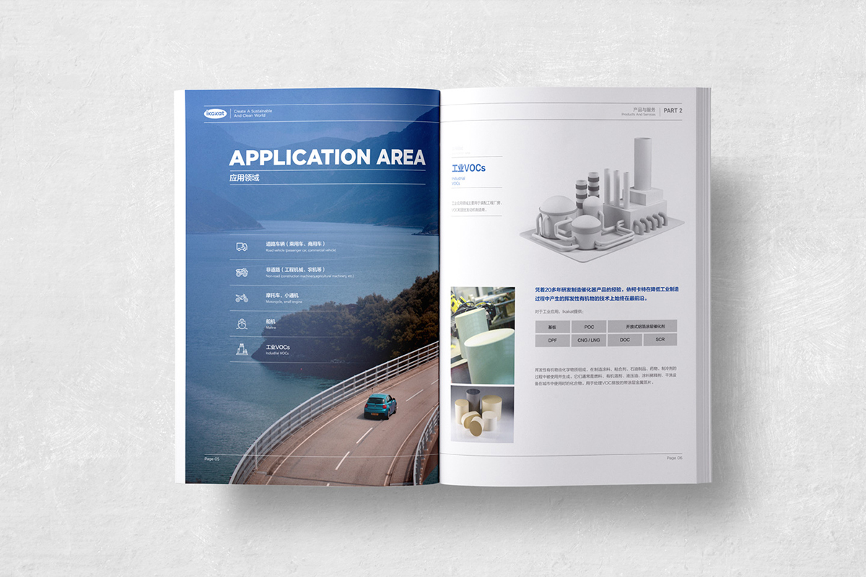Select the DPF table cell
866x577 pixels.
(553, 339)
